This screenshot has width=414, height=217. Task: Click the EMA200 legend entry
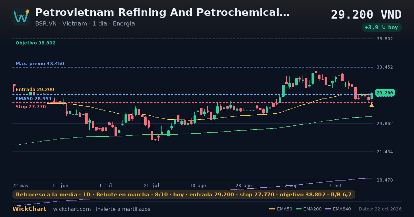click(309, 209)
